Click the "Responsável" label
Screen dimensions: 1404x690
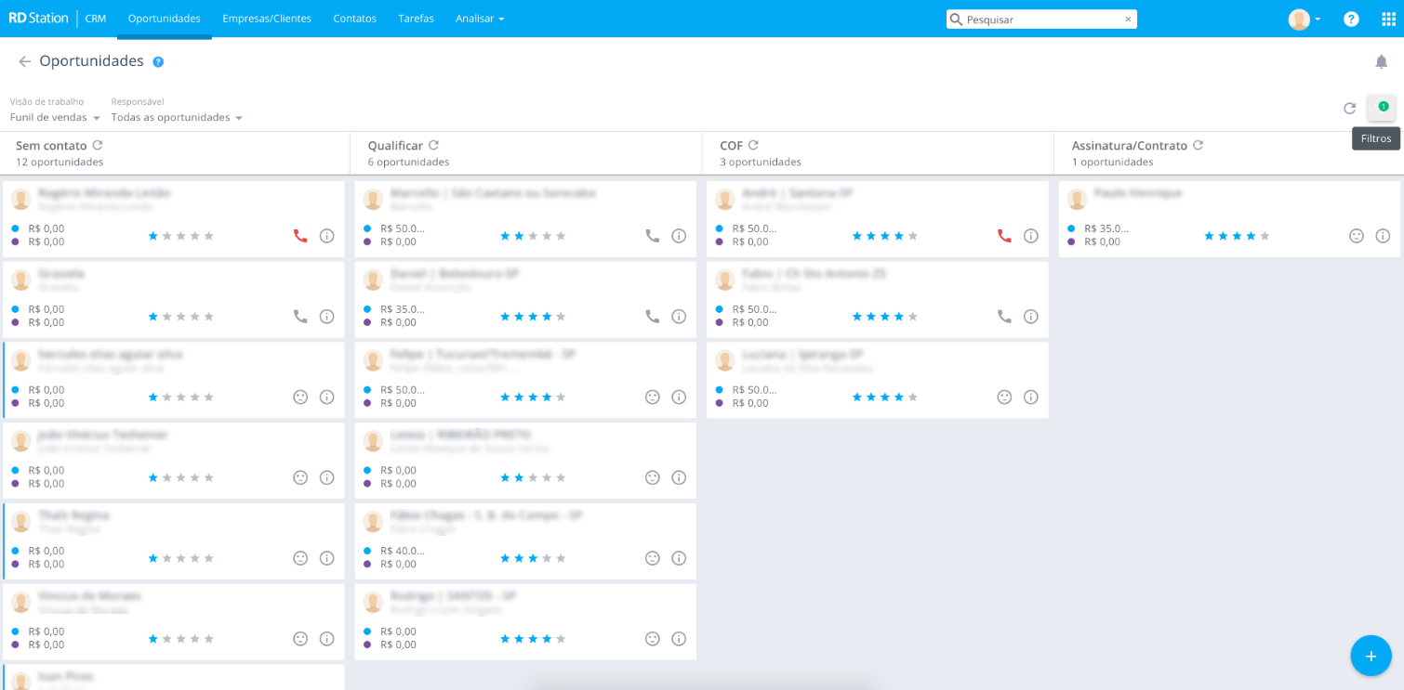coord(138,101)
